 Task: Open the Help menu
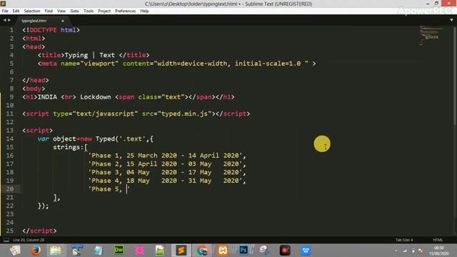coord(144,11)
